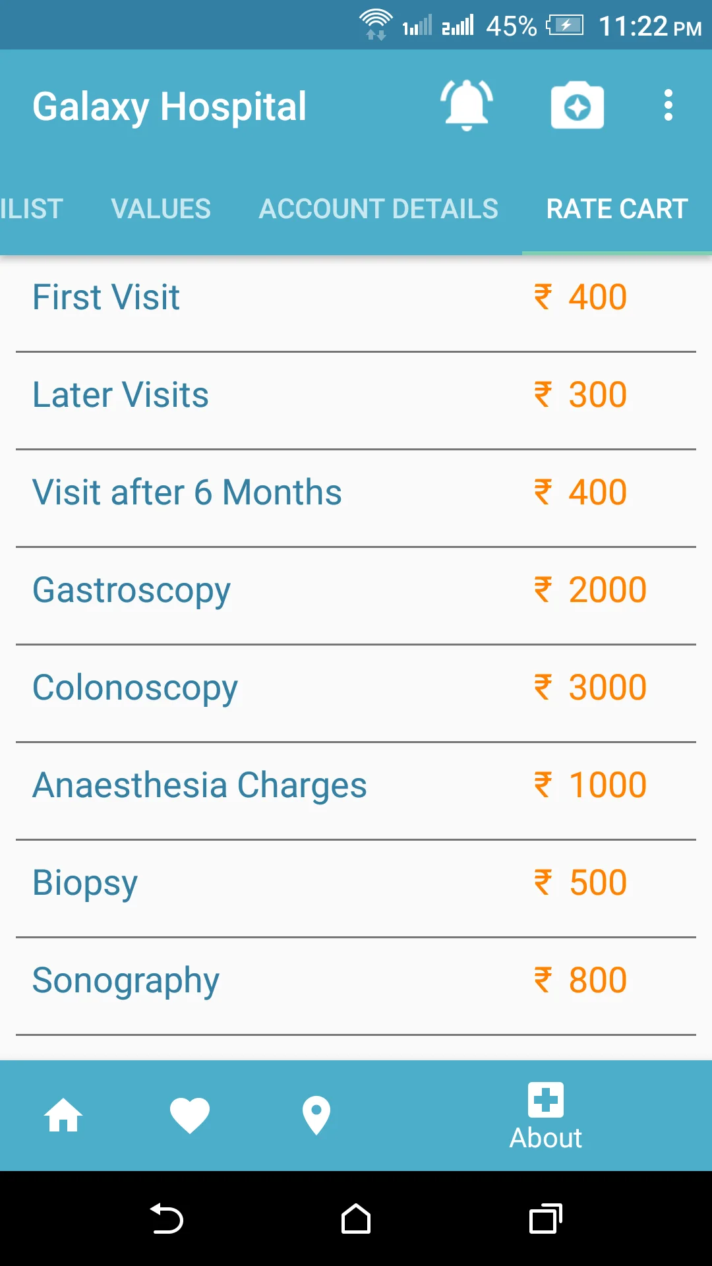
Task: Tap the notification bell icon
Action: click(467, 105)
